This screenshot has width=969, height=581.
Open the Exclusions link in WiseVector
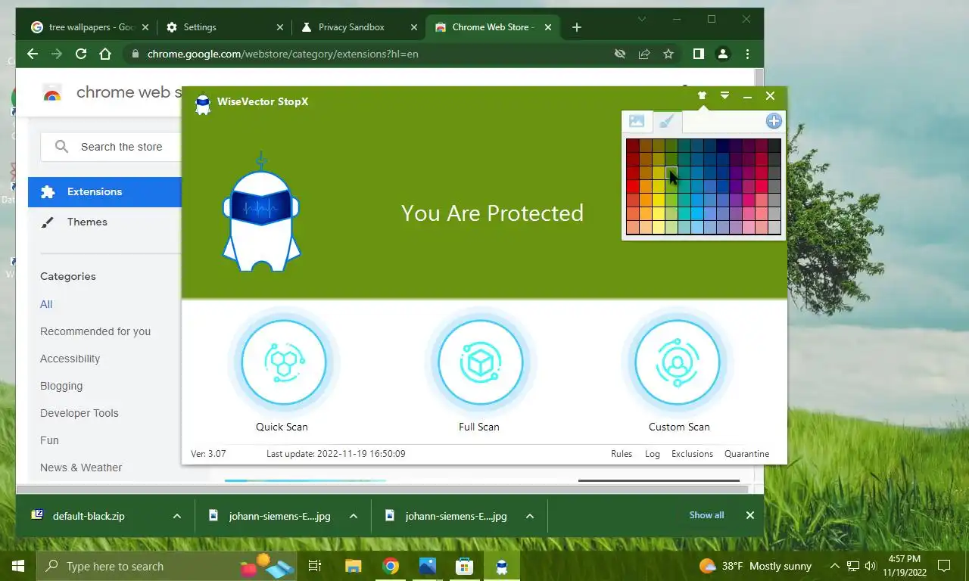click(692, 454)
